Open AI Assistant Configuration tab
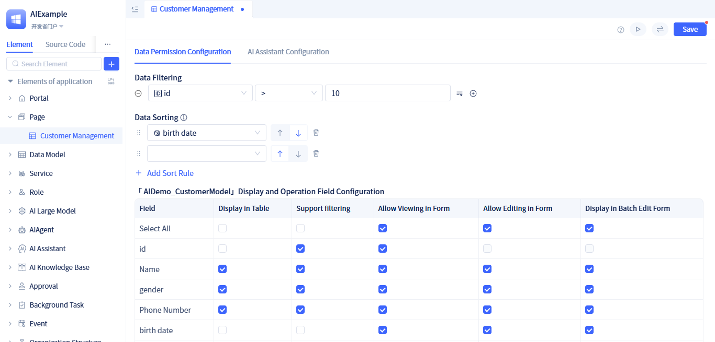The height and width of the screenshot is (342, 715). click(288, 52)
